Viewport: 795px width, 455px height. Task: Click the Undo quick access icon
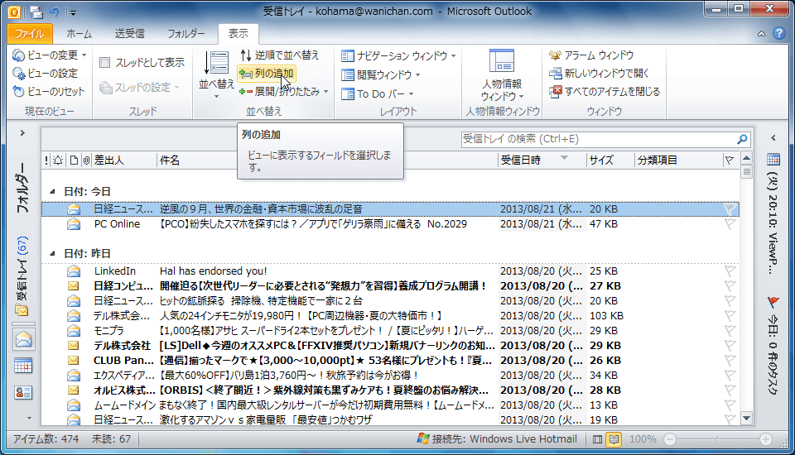coord(55,12)
